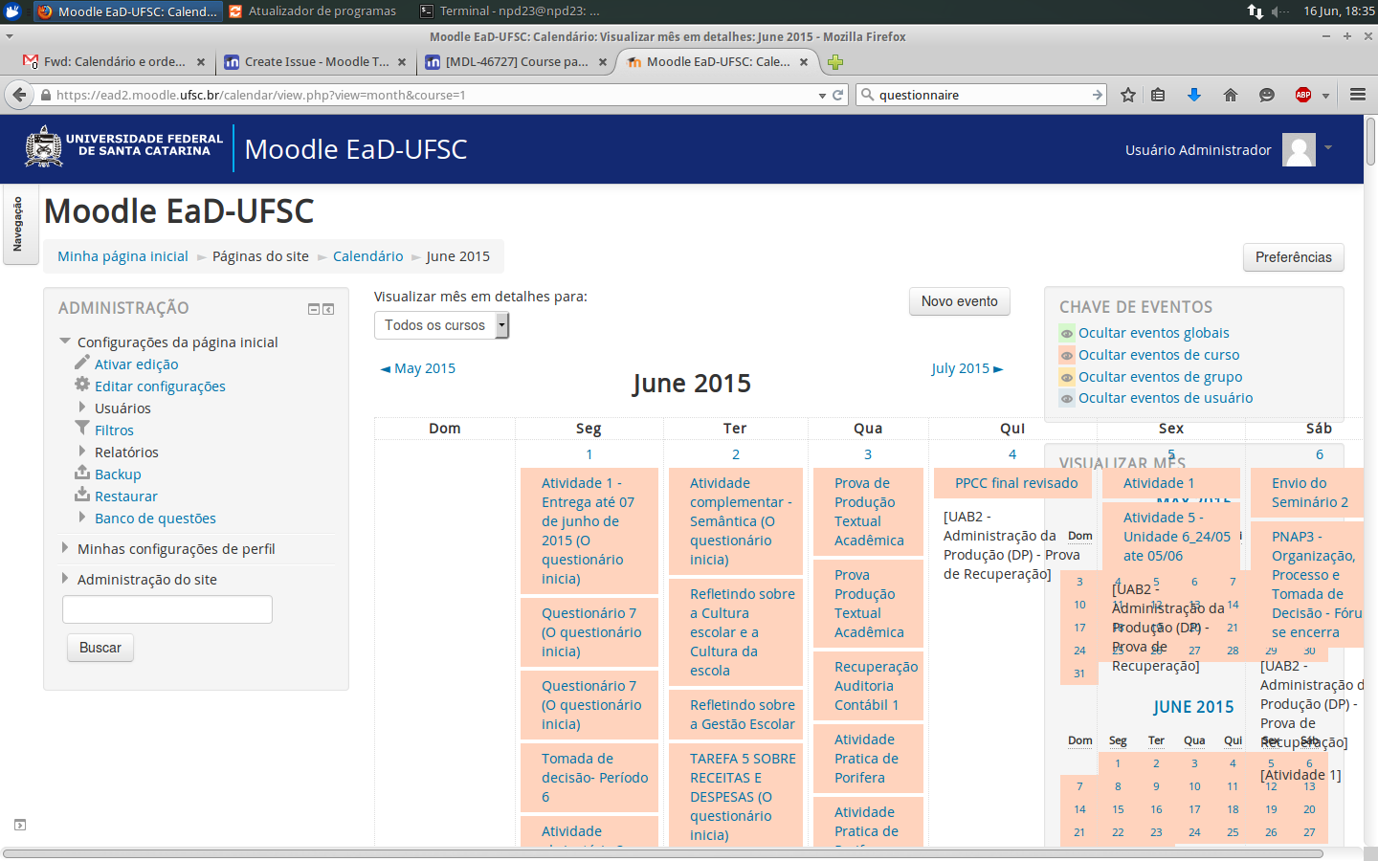Toggle visibility of user events
1378x861 pixels.
(x=1067, y=398)
